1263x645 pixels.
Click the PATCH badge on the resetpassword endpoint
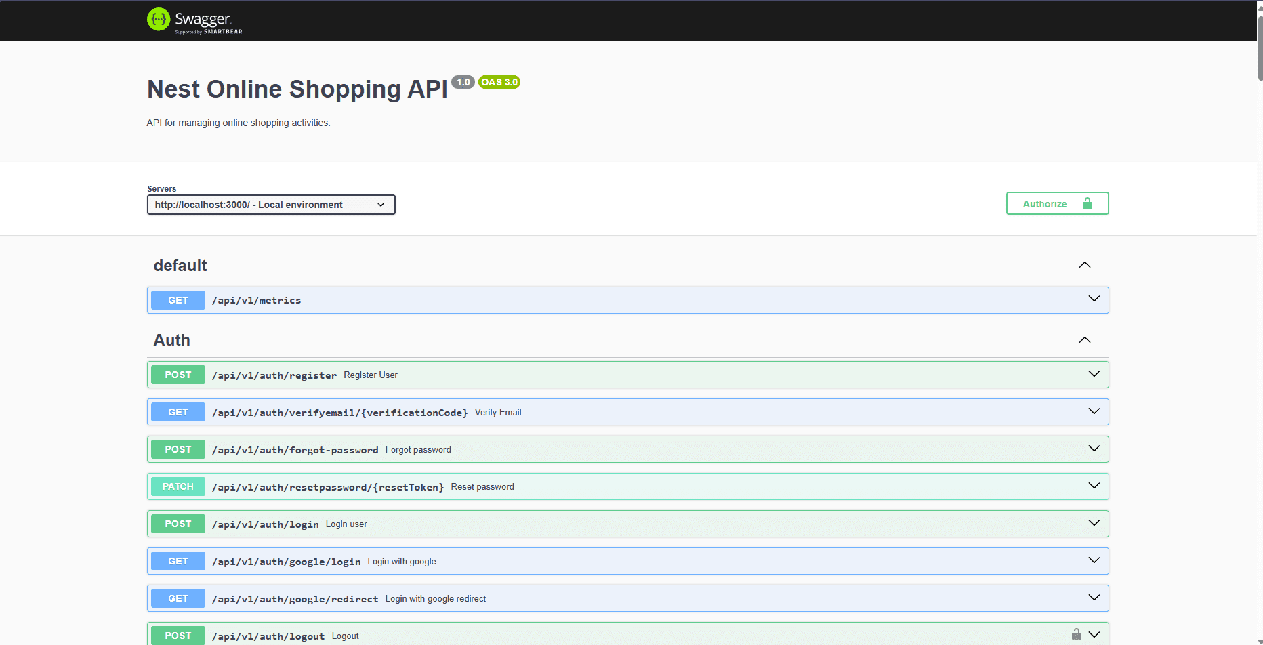pyautogui.click(x=178, y=486)
